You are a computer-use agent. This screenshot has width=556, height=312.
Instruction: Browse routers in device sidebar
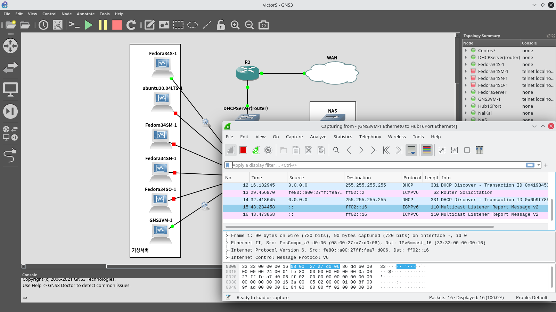[x=10, y=46]
